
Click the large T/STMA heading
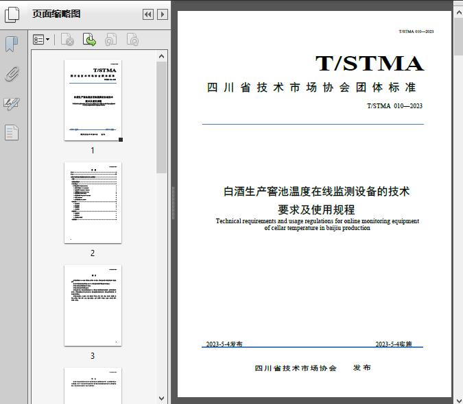tap(370, 64)
